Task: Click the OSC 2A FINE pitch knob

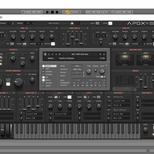Action: tap(101, 43)
